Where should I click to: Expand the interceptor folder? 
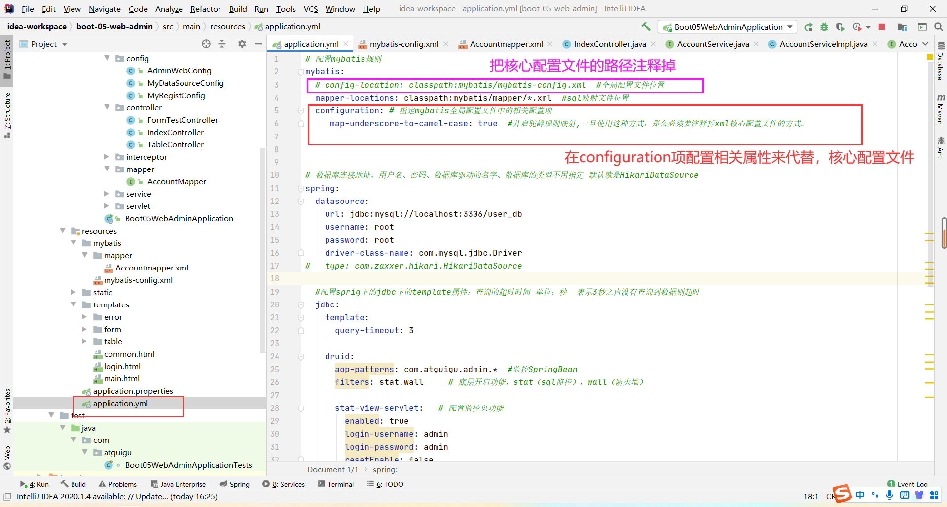(x=107, y=157)
